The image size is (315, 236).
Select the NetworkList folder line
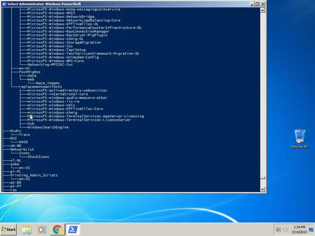22,150
